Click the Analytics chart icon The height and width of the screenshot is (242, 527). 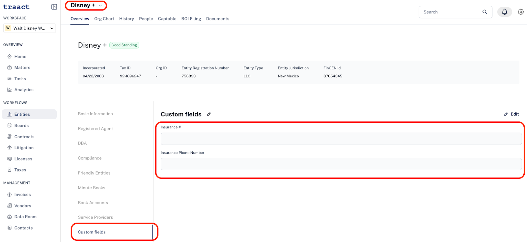click(10, 90)
